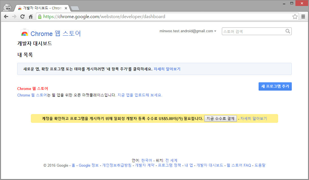The image size is (309, 180).
Task: Open 개인정보취급방침 footer link
Action: point(117,165)
